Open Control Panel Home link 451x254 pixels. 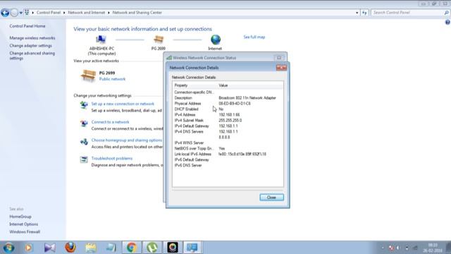27,26
